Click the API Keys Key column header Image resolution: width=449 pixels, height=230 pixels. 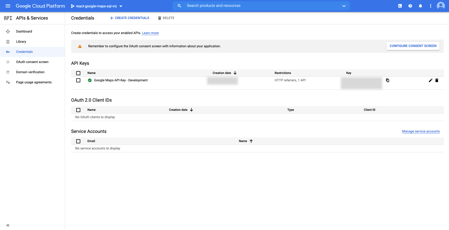(x=349, y=73)
